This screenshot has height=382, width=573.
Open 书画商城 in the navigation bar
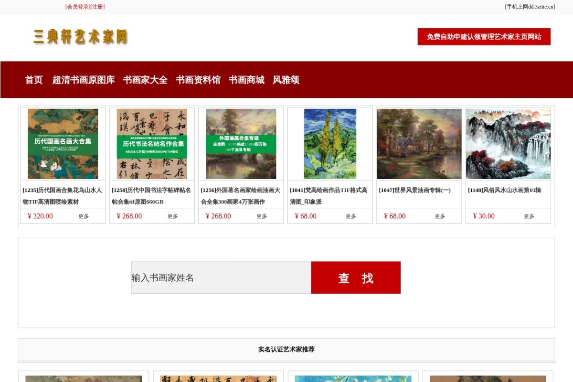click(246, 80)
